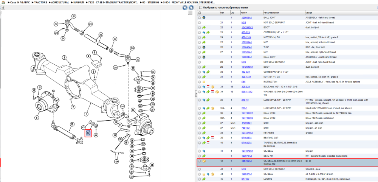Select callout 21 at top of diagram

pos(74,16)
